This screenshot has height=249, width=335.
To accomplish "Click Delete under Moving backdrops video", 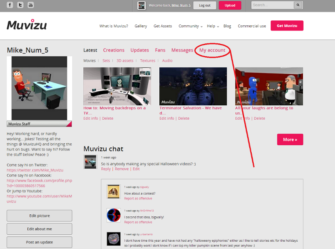I will tap(108, 118).
